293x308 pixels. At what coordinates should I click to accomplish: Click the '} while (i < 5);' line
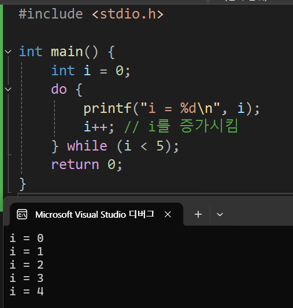coord(116,146)
